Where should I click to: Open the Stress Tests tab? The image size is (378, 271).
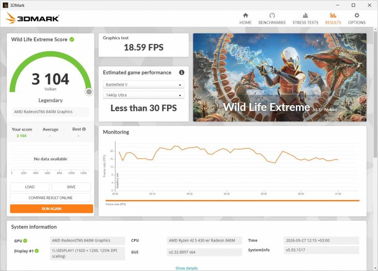pyautogui.click(x=305, y=19)
